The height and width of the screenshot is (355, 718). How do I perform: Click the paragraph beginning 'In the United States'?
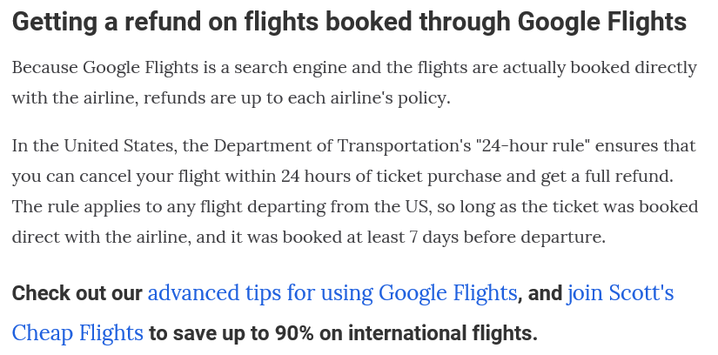click(x=355, y=191)
